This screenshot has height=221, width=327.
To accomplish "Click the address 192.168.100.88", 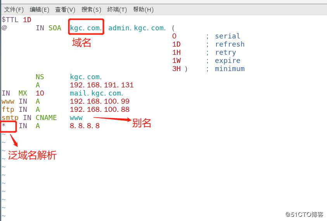I will [99, 110].
